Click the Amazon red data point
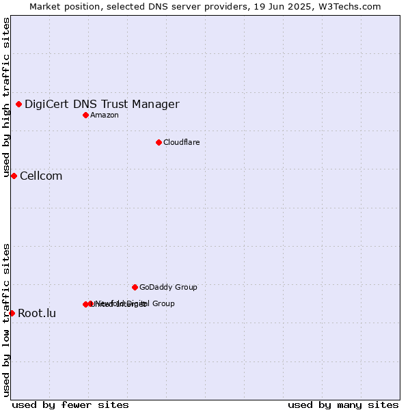410x410 pixels. coord(85,115)
